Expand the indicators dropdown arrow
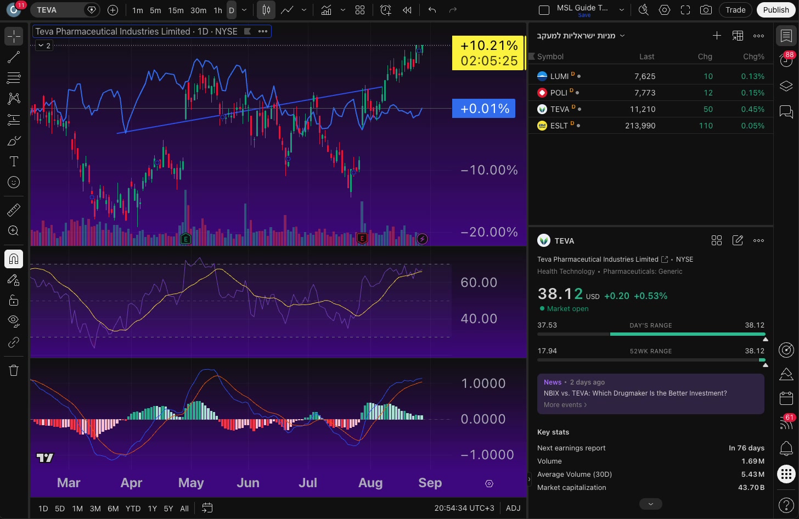Image resolution: width=799 pixels, height=519 pixels. pyautogui.click(x=343, y=10)
